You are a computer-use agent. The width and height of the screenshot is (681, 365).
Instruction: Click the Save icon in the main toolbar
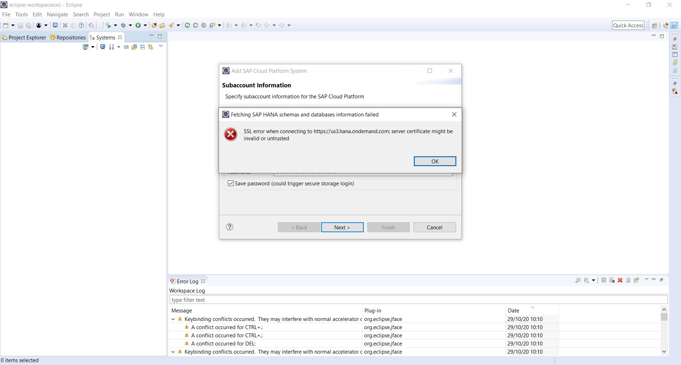pos(20,25)
